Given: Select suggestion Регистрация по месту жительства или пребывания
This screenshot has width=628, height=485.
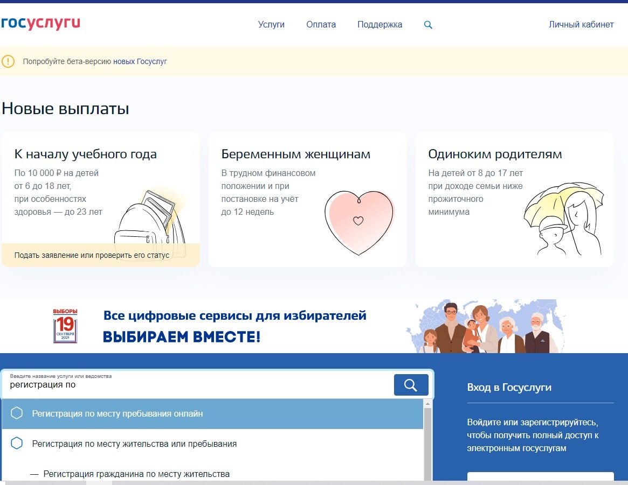Looking at the screenshot, I should [213, 444].
